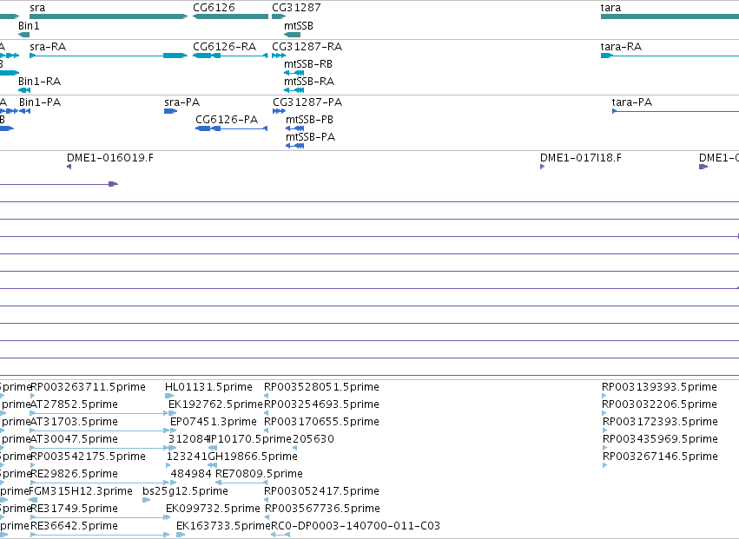Click the HL01131.5prime EST label

[208, 387]
